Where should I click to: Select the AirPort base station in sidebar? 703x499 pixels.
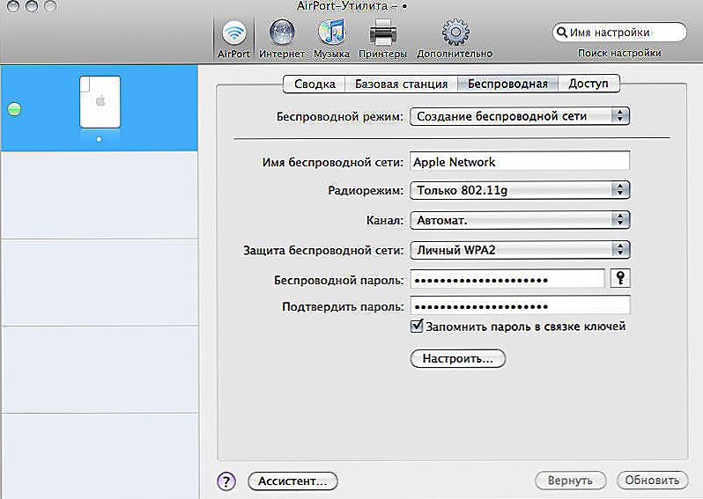pos(100,108)
